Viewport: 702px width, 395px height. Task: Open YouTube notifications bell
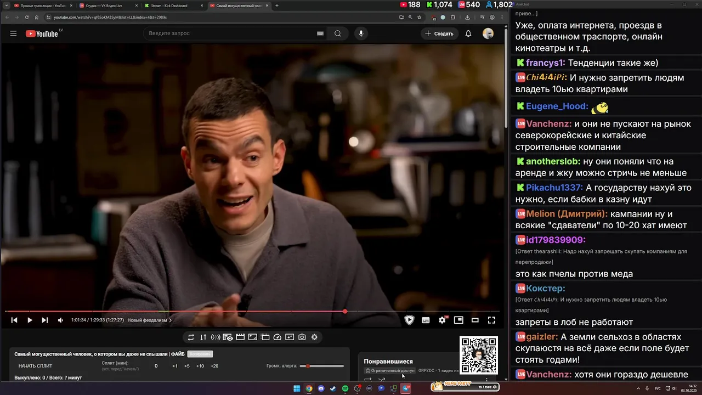(x=468, y=33)
